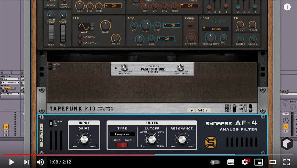This screenshot has height=168, width=297.
Task: Open the oscillator tune mod Off dropdown
Action: click(113, 6)
